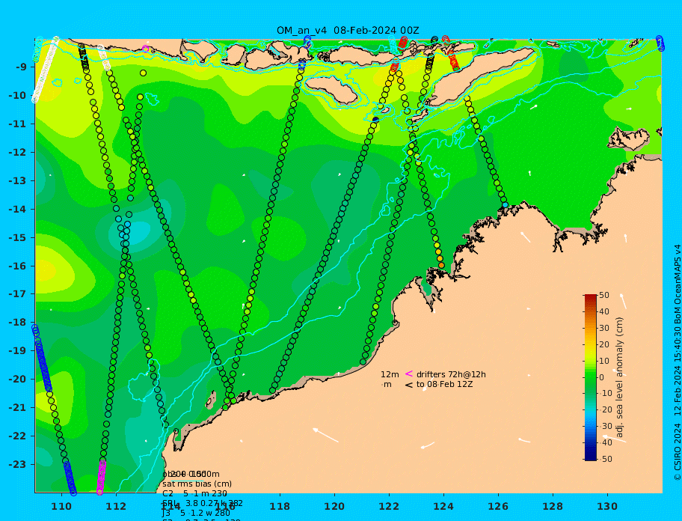682x521 pixels.
Task: Click the 'to 08 Feb 12Z' legend text
Action: pyautogui.click(x=444, y=384)
